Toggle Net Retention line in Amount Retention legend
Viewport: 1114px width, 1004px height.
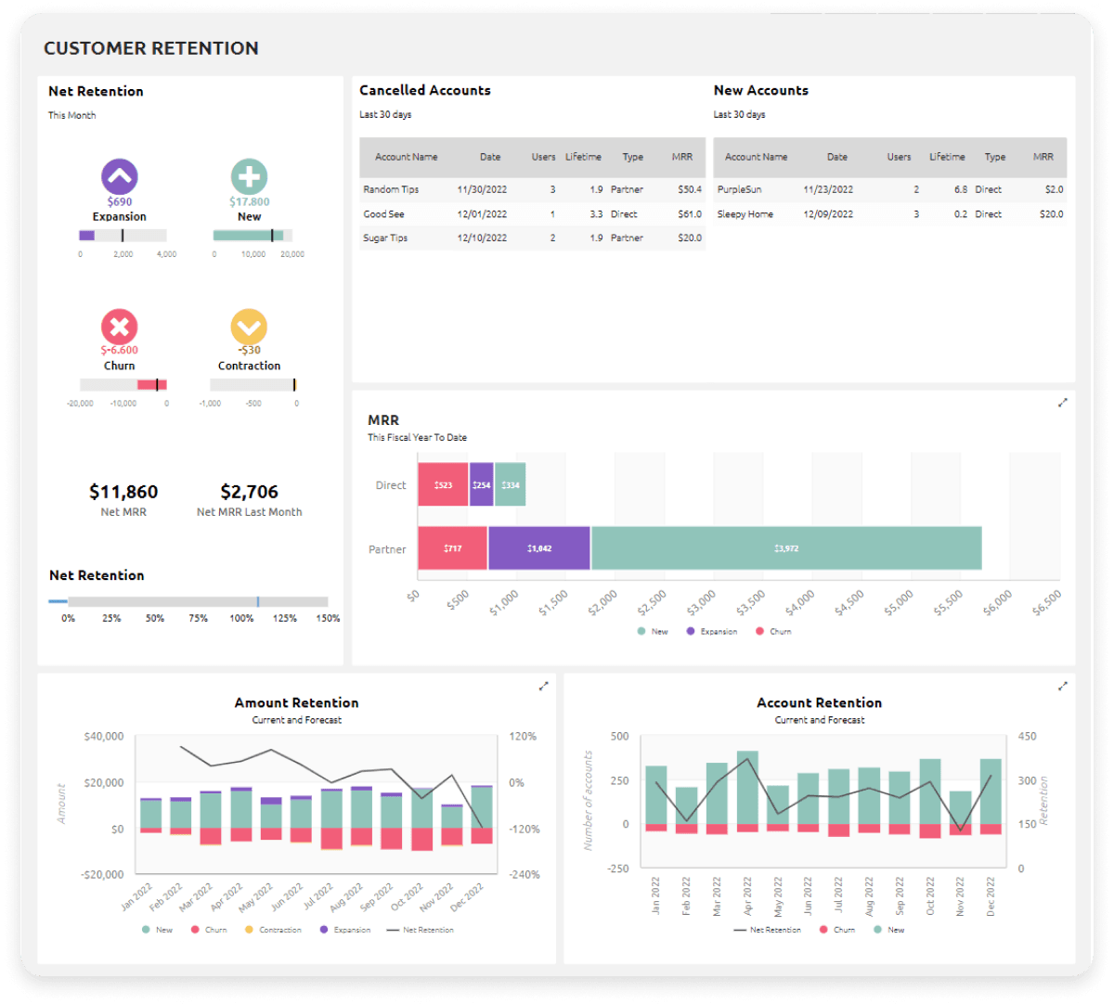coord(421,930)
